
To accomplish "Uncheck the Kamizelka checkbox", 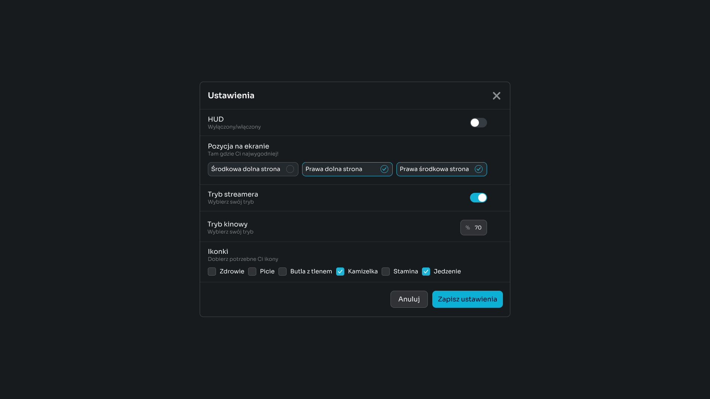I will click(x=340, y=272).
